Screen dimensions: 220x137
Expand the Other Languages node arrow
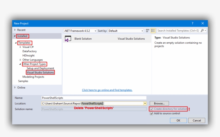(20, 60)
